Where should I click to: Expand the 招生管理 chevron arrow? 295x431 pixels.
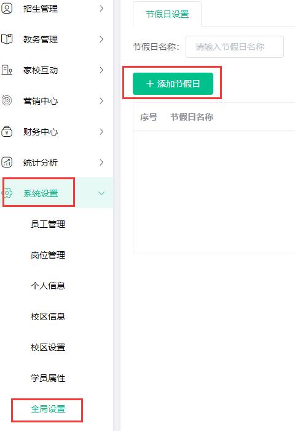pos(101,9)
